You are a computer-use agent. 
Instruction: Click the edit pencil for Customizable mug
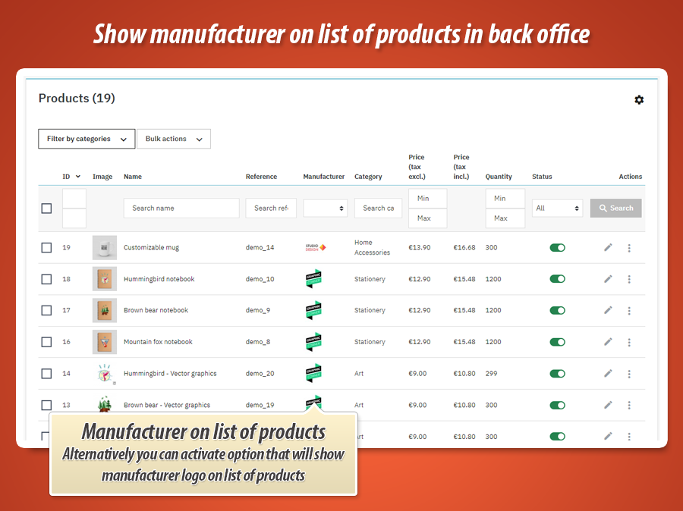point(608,247)
